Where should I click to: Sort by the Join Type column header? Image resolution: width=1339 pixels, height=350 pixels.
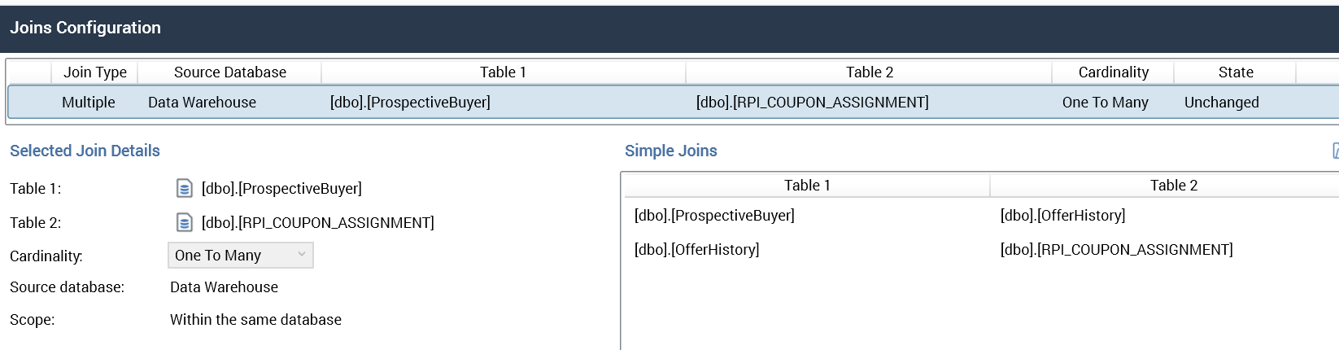click(x=94, y=72)
